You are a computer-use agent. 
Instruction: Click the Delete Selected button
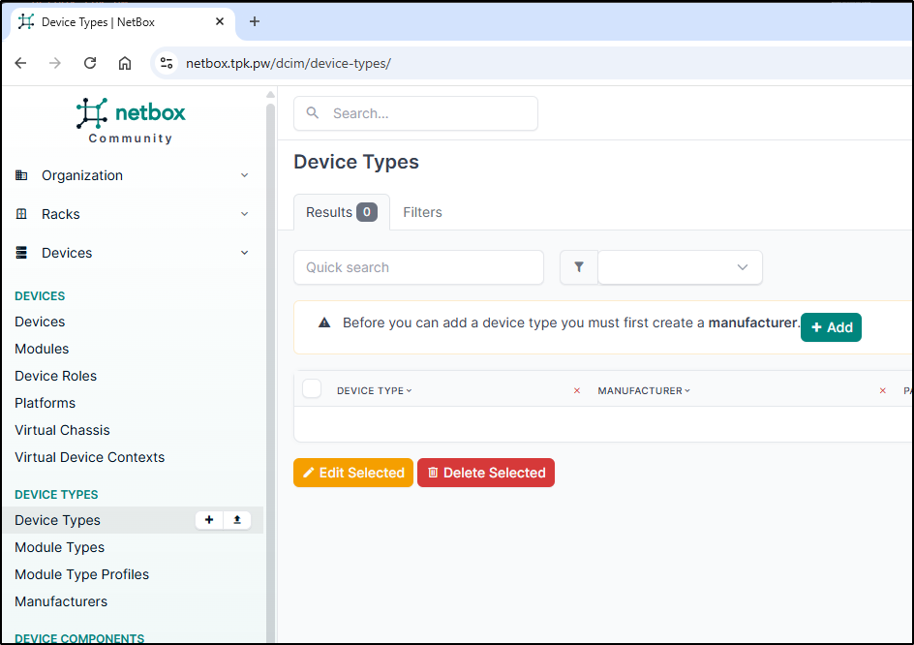coord(486,473)
